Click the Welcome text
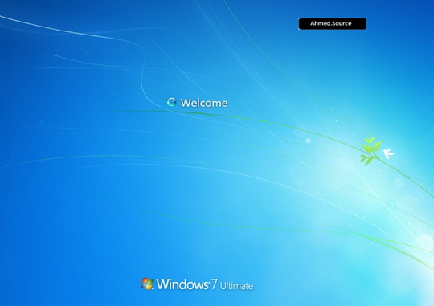The image size is (434, 306). click(204, 103)
